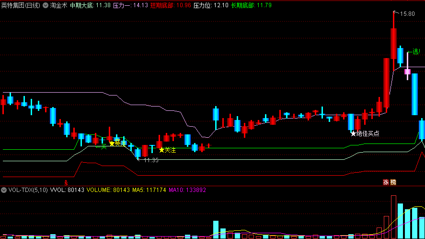Click the 短期底部: 10.96 value
425x239 pixels.
click(171, 5)
